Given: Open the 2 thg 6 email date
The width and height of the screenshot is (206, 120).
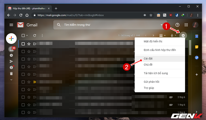Looking at the screenshot, I should [x=181, y=97].
